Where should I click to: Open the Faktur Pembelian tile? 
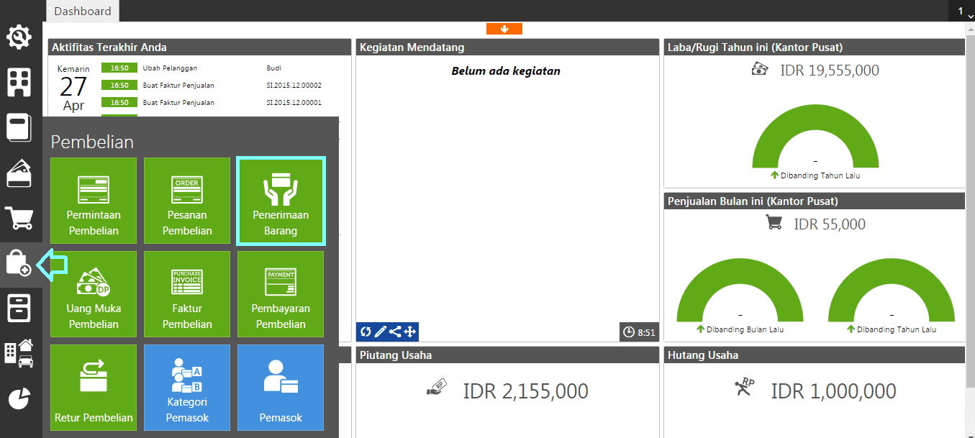pos(187,294)
